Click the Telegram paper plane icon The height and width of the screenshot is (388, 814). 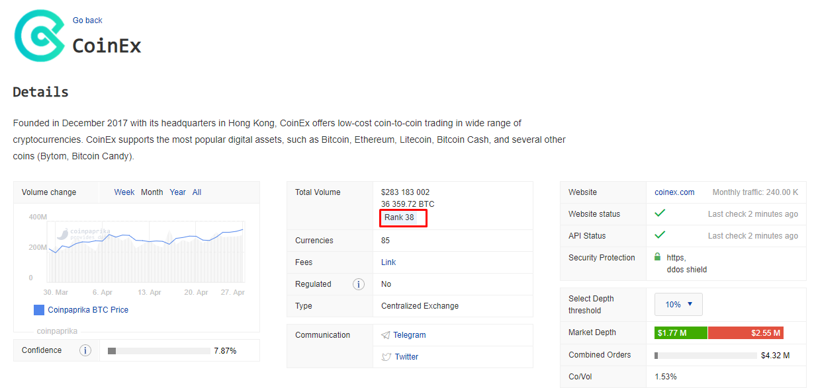coord(386,335)
